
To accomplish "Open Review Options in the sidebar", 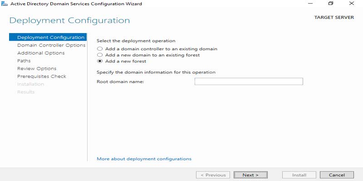I will coord(37,69).
